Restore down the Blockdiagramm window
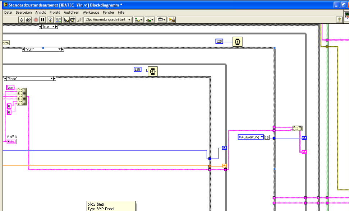349x211 pixels. pos(344,5)
